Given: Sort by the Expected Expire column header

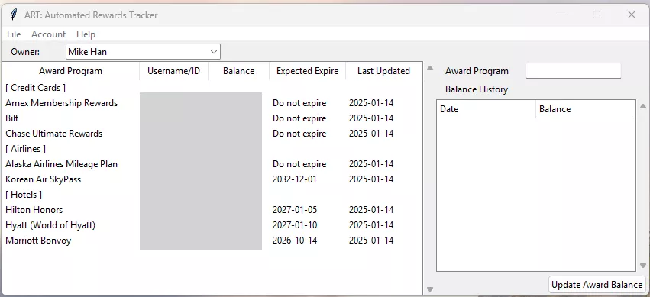Looking at the screenshot, I should coord(308,71).
